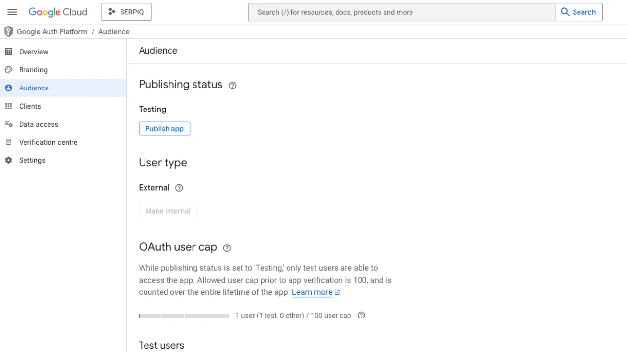Go to Google Auth Platform breadcrumb
Screen dimensions: 627x352
(52, 32)
